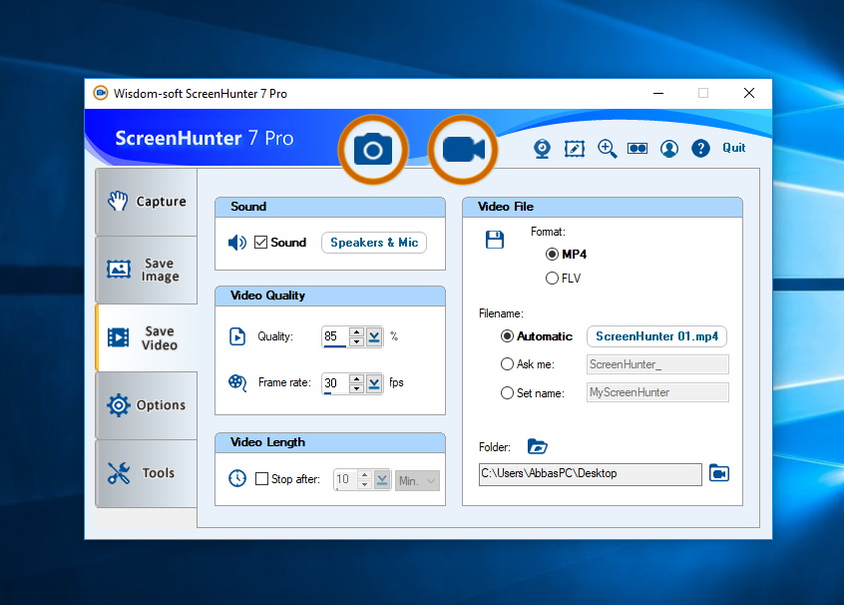Switch to the Capture tab

(x=147, y=202)
